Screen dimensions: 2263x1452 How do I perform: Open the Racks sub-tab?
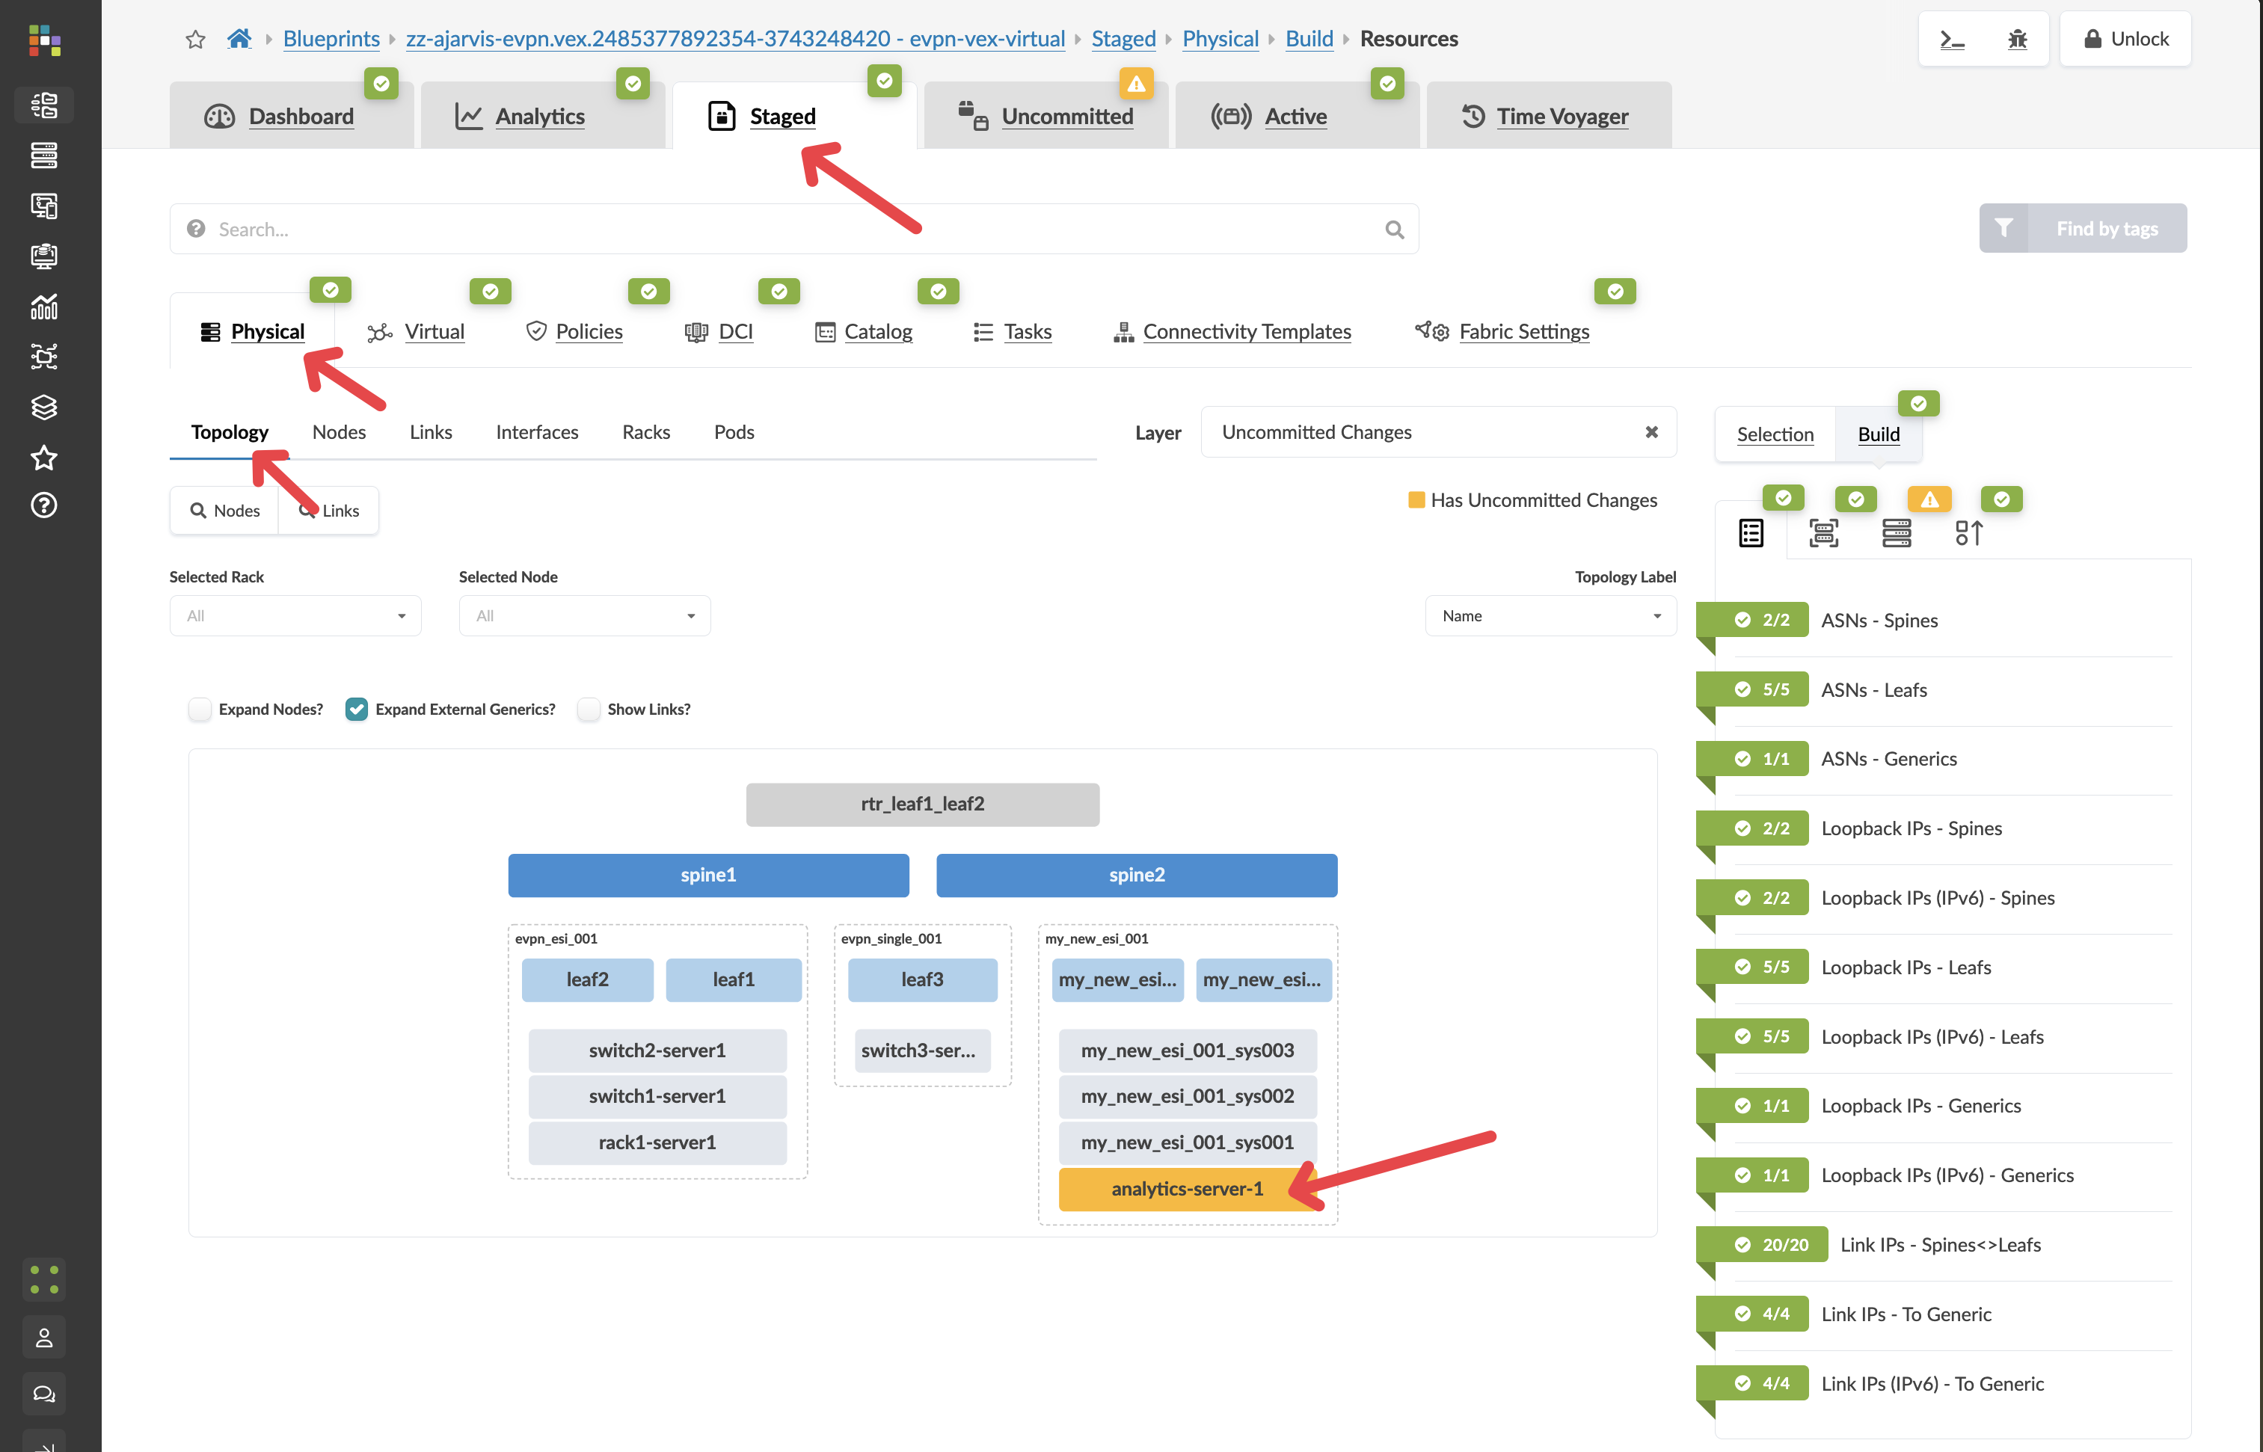pos(646,432)
